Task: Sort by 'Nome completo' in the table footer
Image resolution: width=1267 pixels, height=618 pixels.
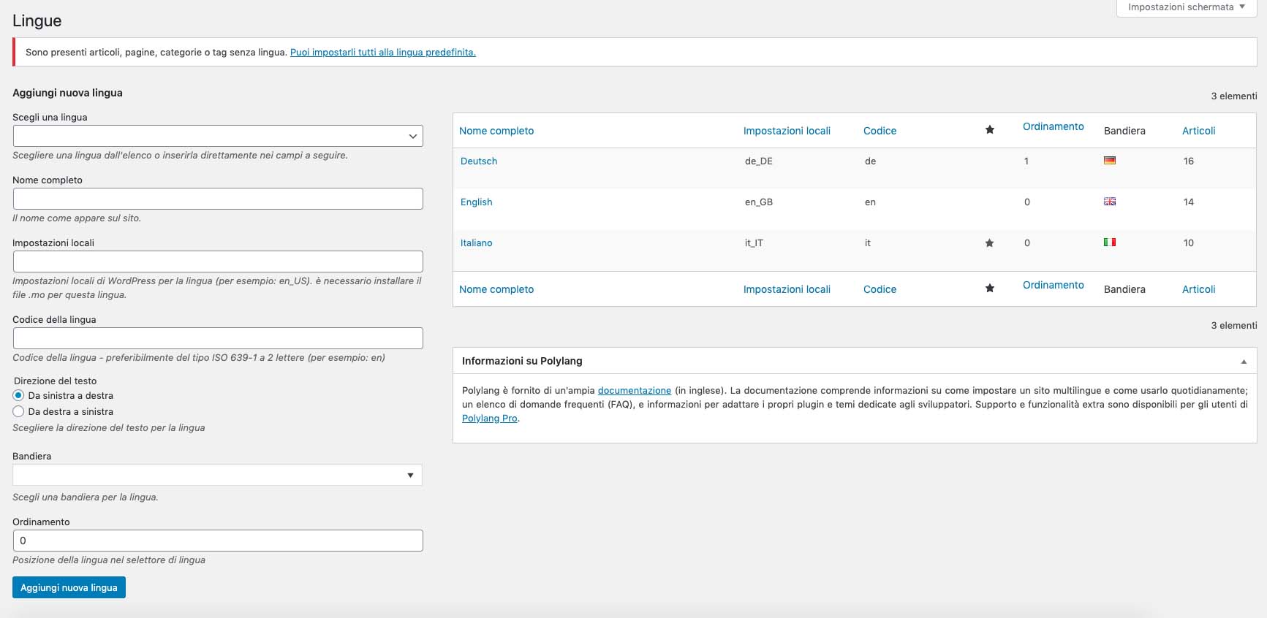Action: [x=496, y=289]
